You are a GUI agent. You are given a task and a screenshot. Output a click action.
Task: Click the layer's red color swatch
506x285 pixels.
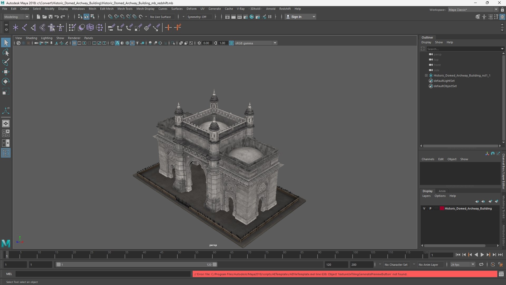point(442,208)
